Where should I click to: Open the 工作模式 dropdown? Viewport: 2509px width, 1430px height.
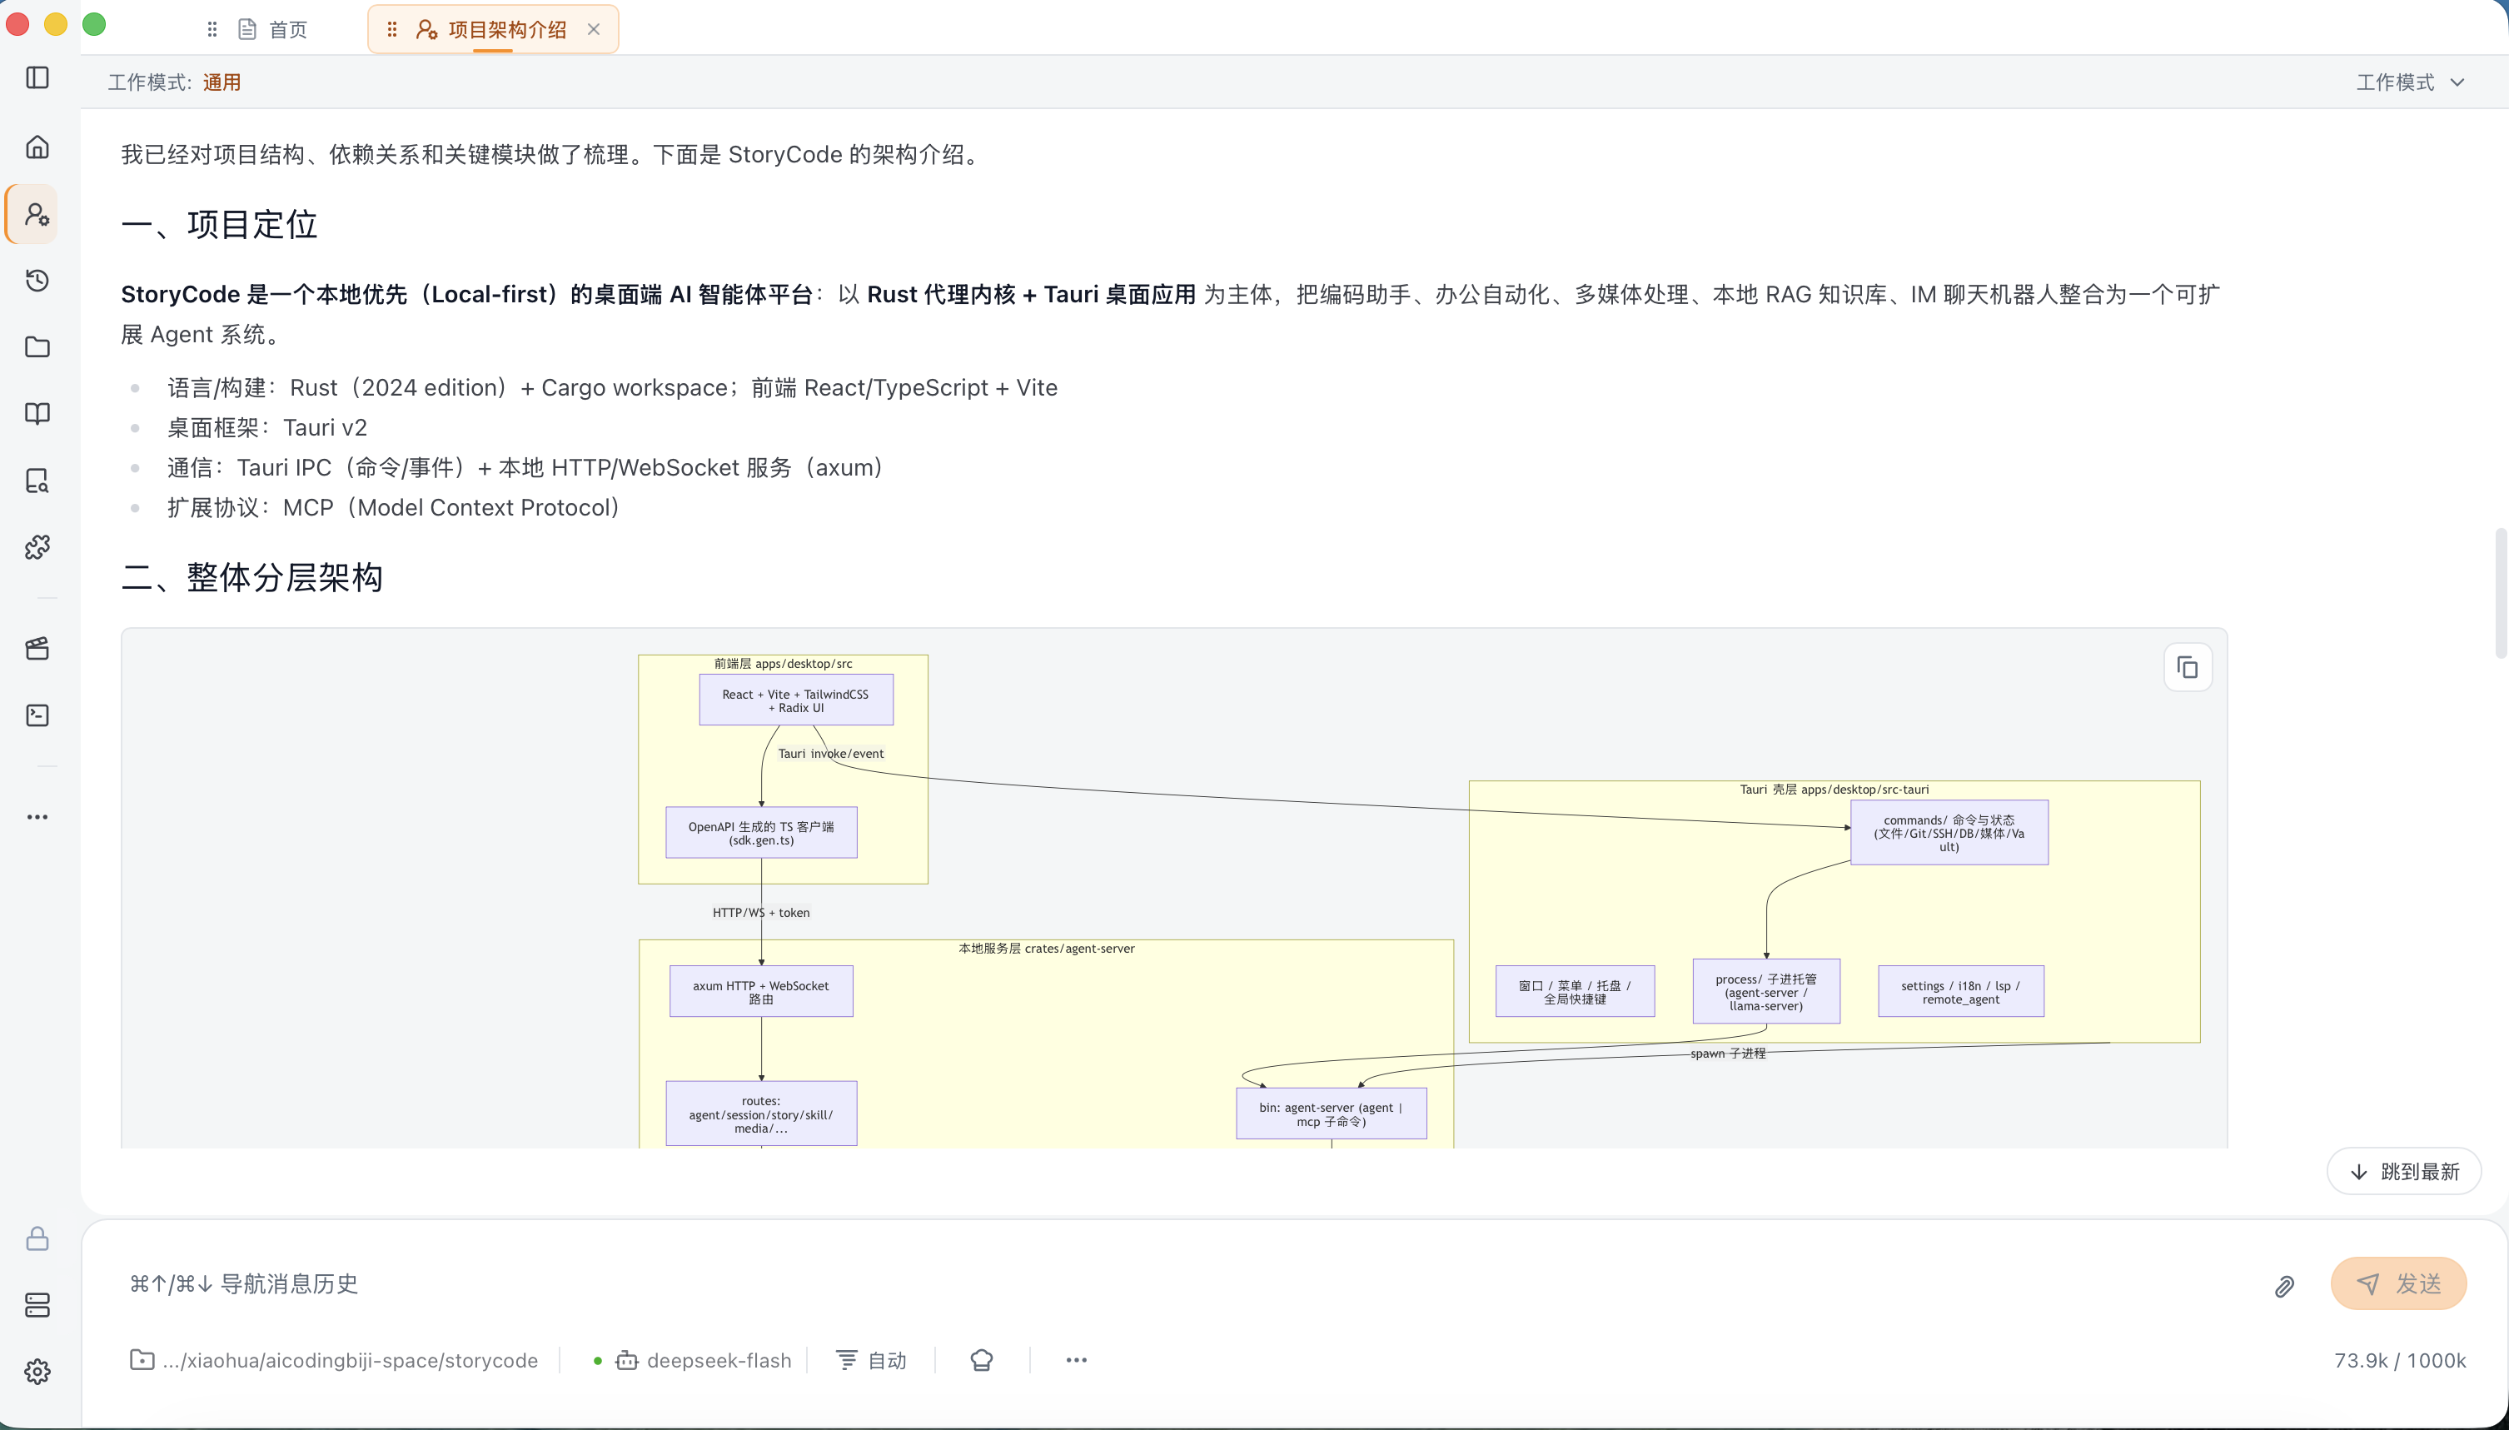click(2410, 82)
